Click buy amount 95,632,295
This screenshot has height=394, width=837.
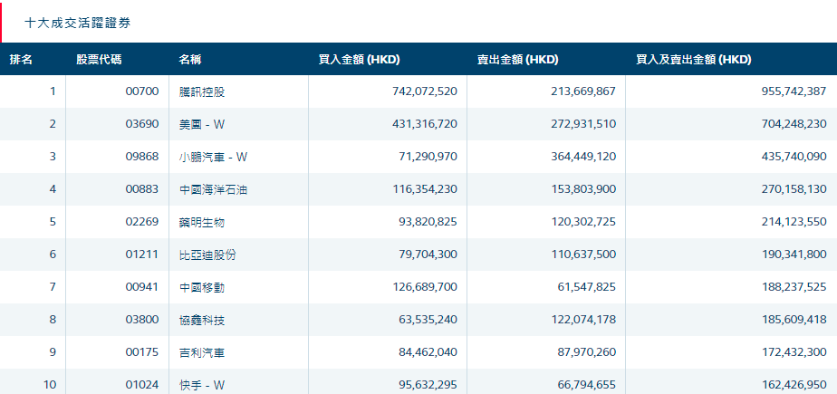click(428, 385)
